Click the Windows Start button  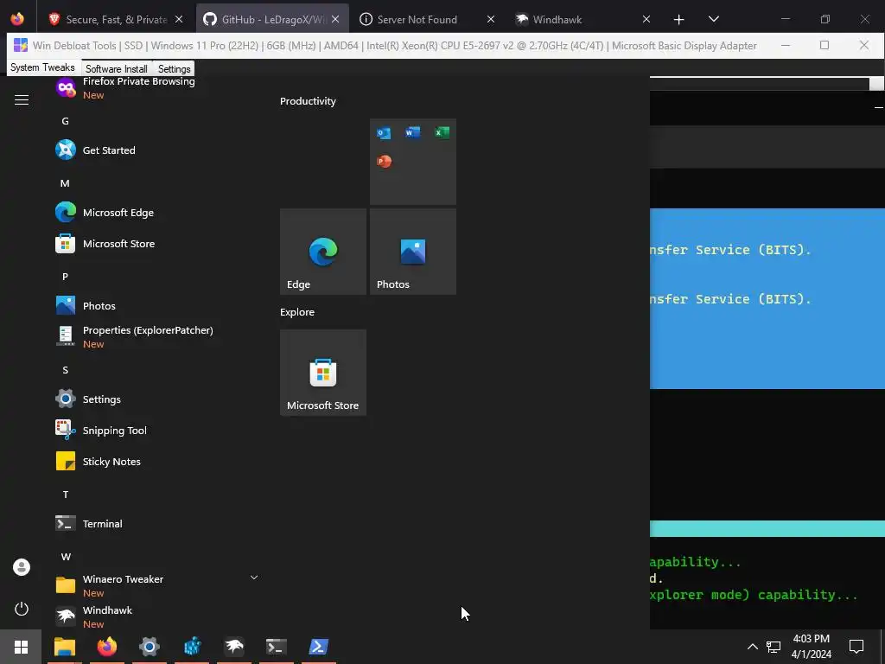coord(21,647)
